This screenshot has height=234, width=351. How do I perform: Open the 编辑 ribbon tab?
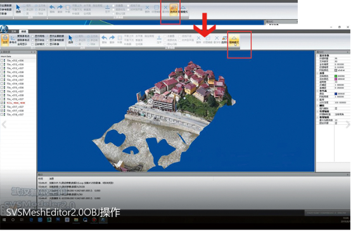(x=23, y=31)
